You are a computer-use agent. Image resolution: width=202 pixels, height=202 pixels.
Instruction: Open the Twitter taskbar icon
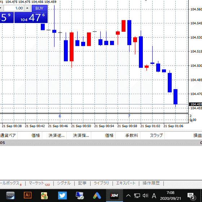62,196
